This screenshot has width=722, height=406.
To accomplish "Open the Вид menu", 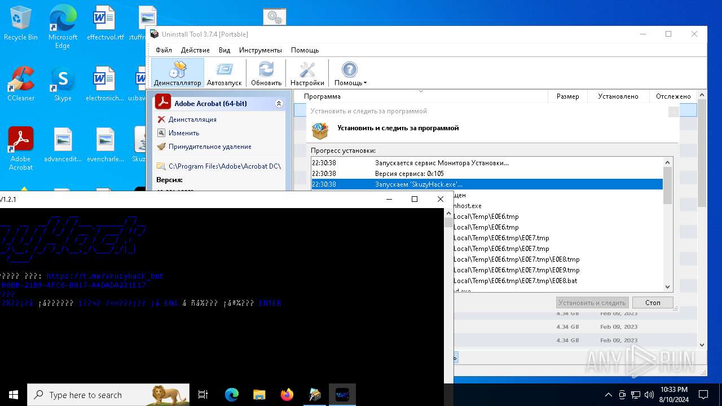I will click(x=224, y=50).
